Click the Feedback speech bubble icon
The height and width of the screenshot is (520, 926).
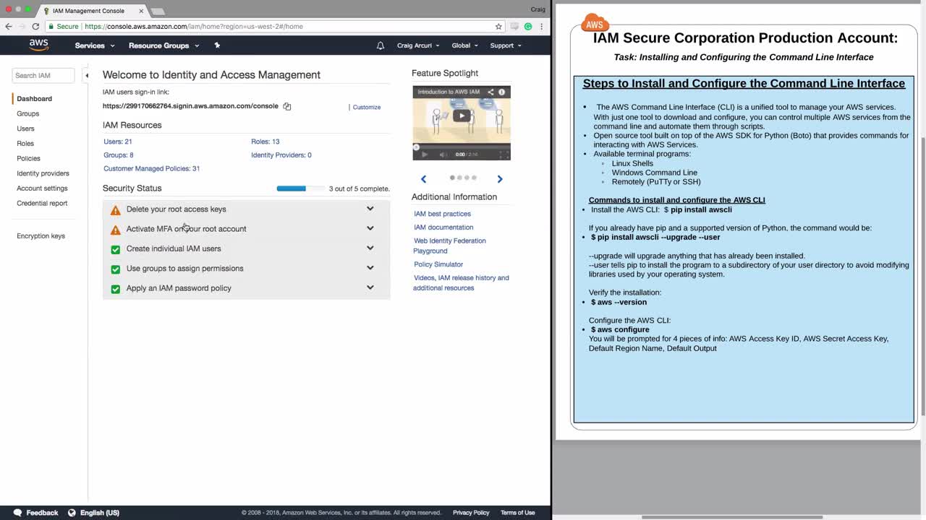pos(18,513)
